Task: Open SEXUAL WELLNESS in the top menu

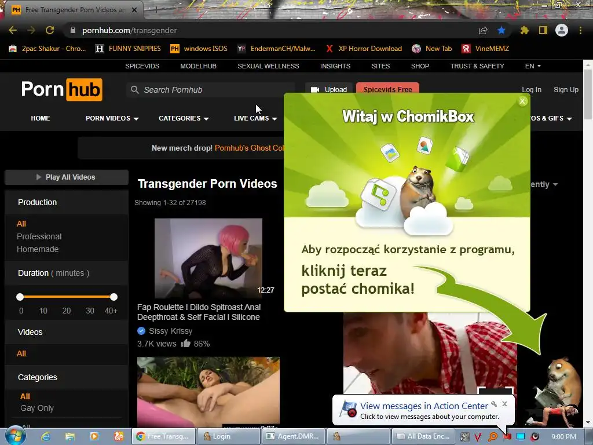Action: (268, 66)
